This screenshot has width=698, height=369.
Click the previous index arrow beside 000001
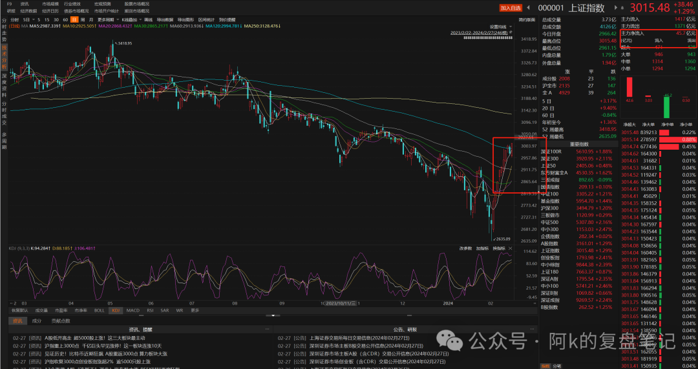pyautogui.click(x=529, y=8)
